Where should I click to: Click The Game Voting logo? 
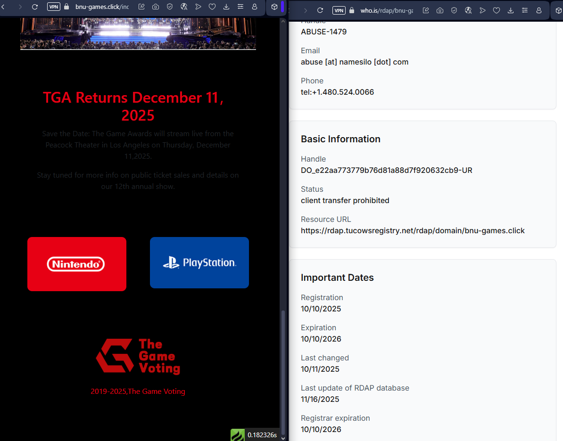138,357
